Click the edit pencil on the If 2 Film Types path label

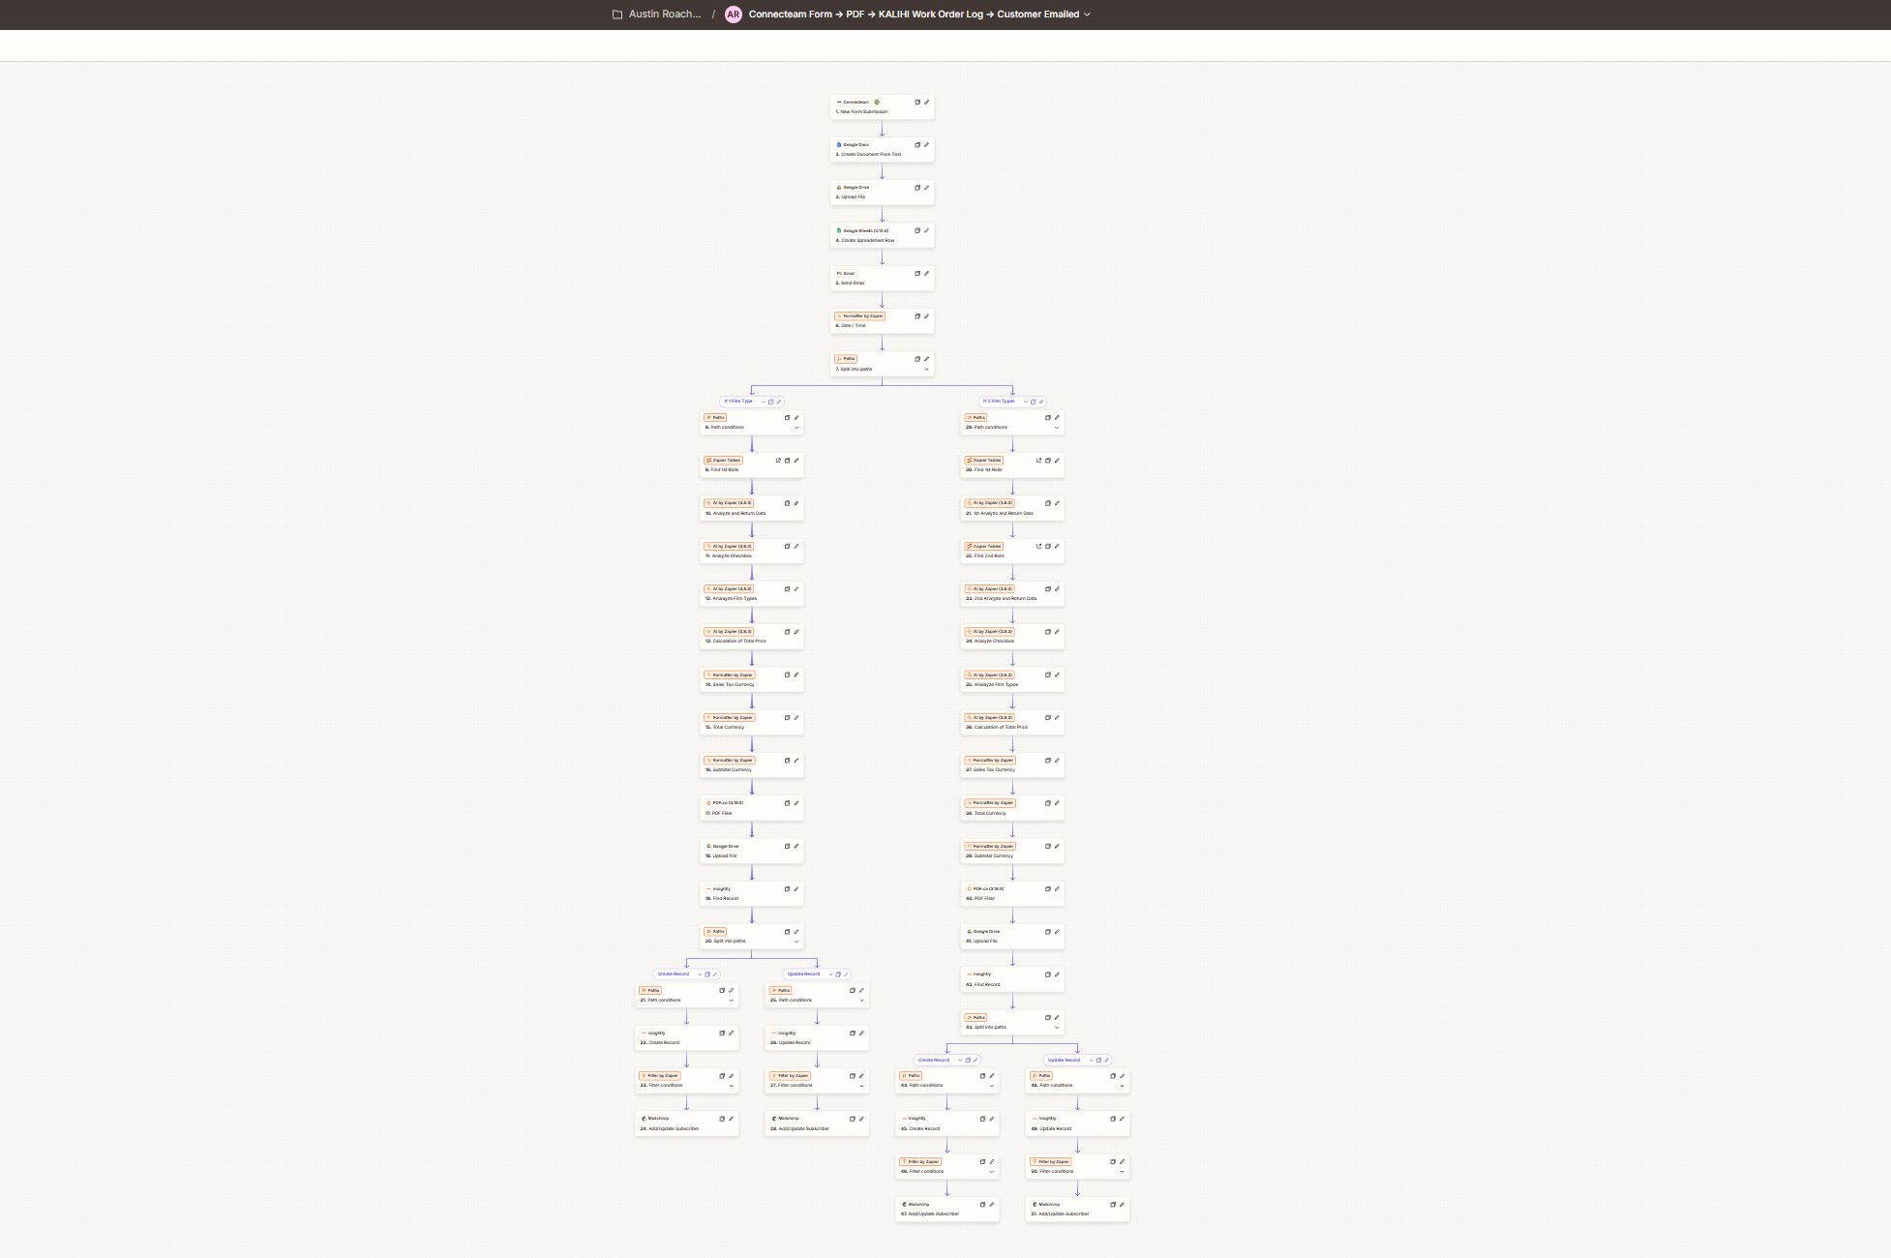[1041, 402]
